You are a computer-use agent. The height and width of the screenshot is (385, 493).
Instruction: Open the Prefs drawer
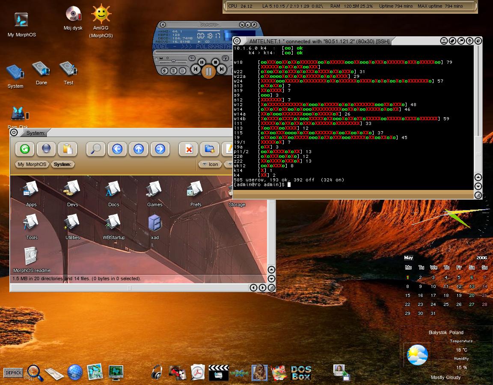[x=195, y=189]
